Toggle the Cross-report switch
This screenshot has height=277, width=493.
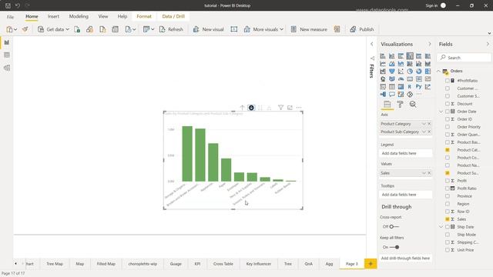[394, 226]
